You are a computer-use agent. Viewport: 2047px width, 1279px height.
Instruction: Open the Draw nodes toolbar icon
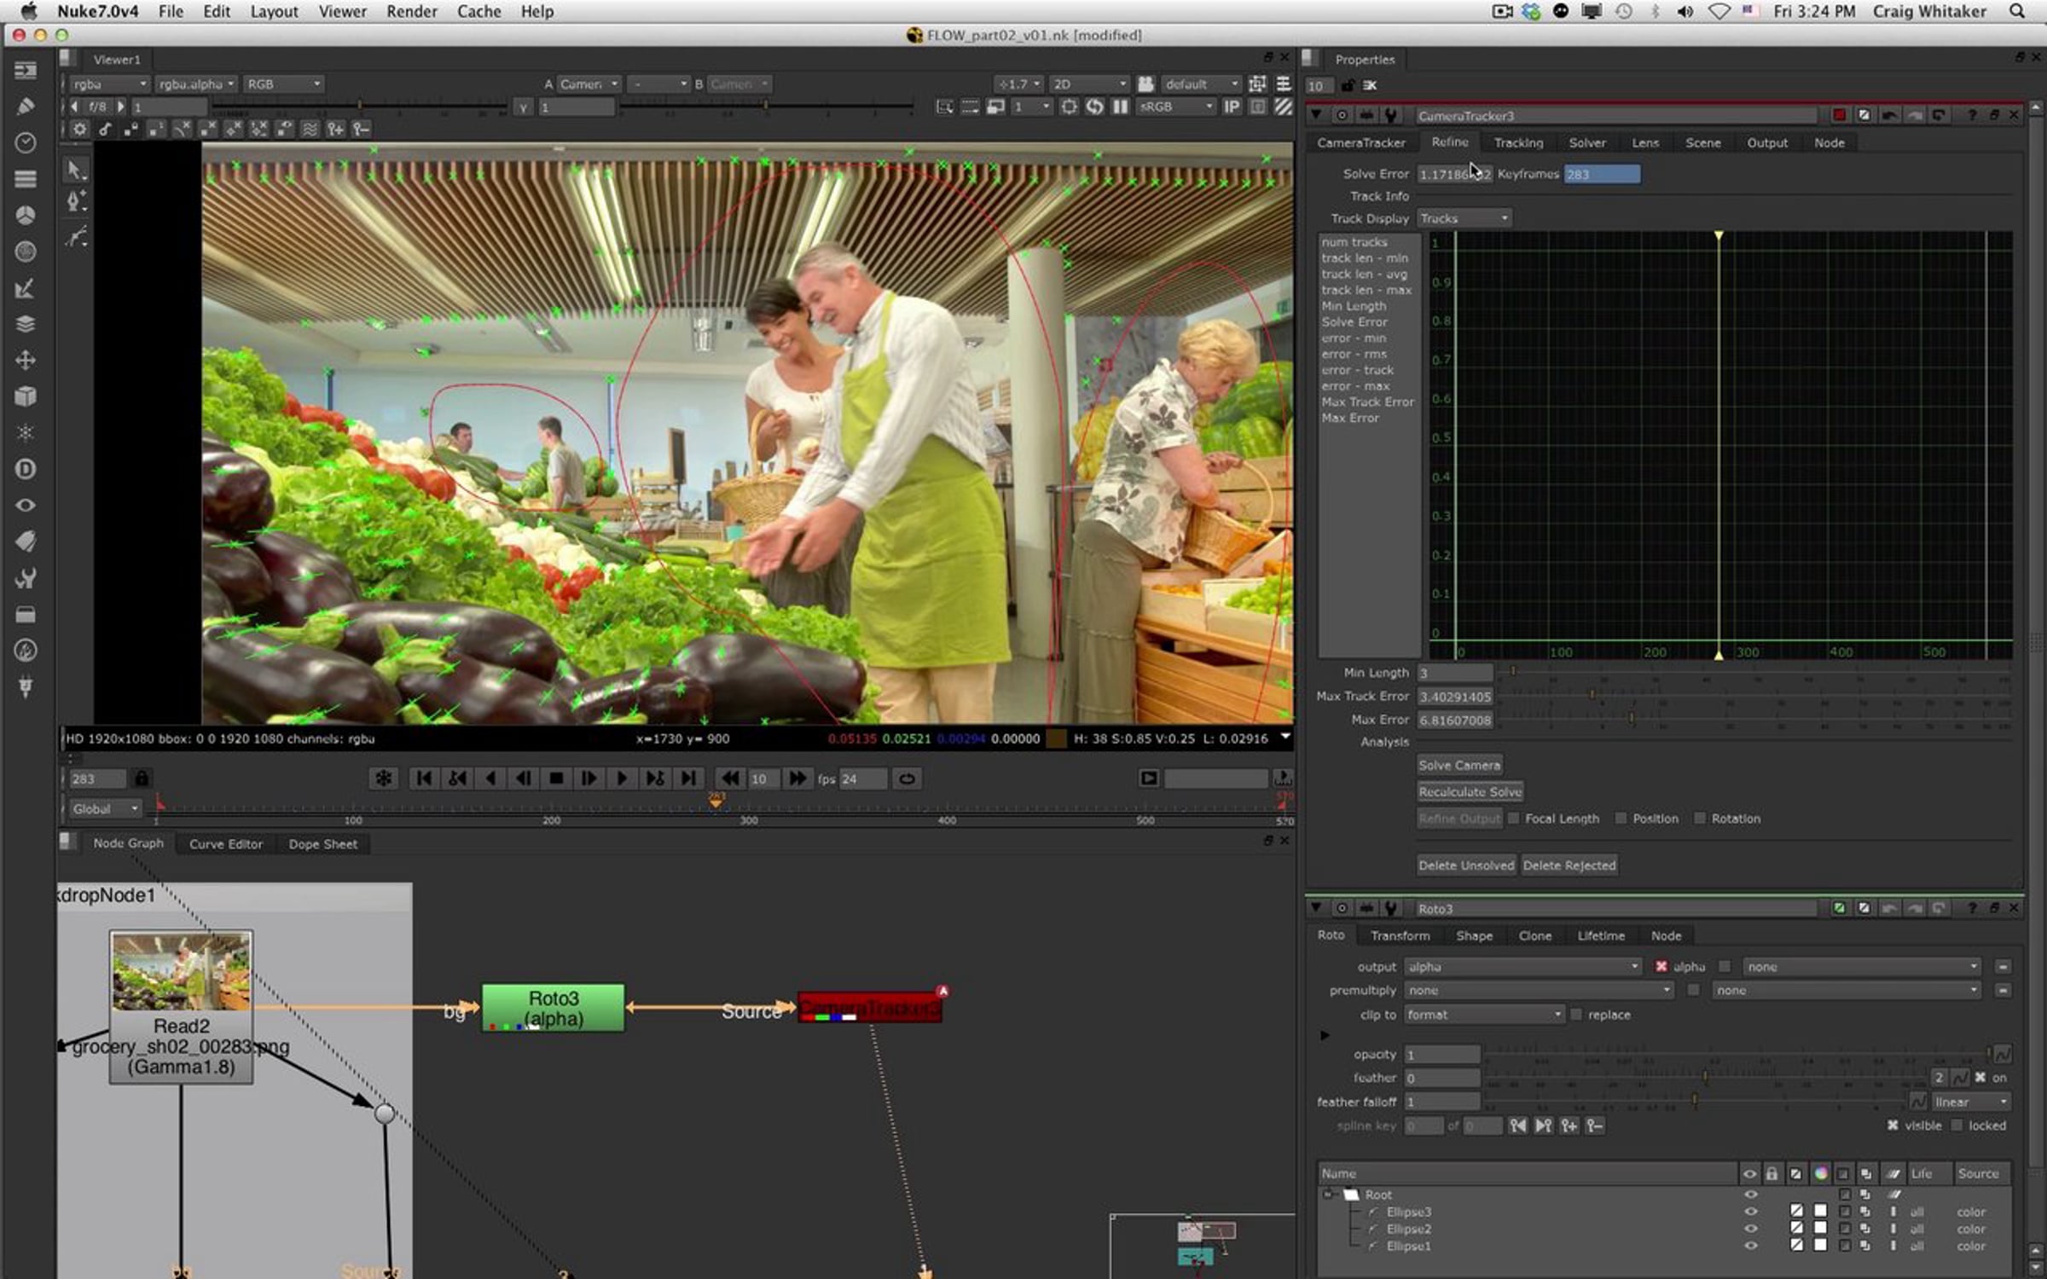(x=26, y=107)
